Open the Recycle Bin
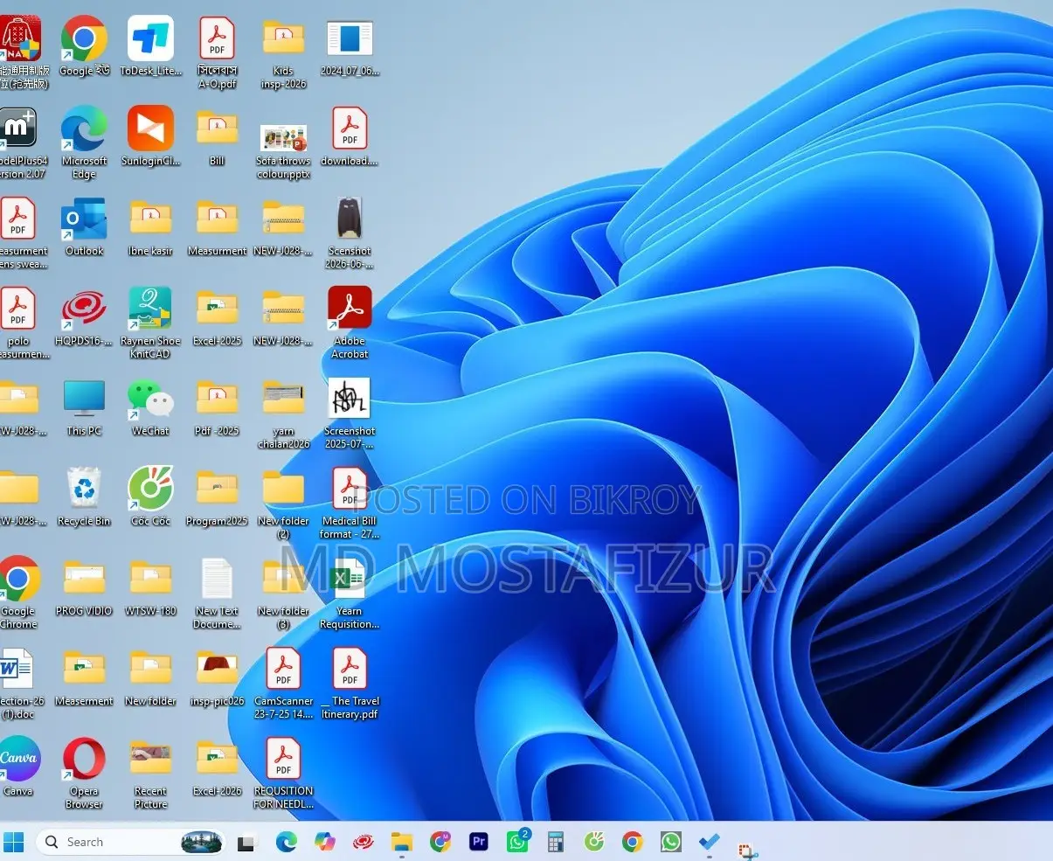1053x861 pixels. coord(84,496)
